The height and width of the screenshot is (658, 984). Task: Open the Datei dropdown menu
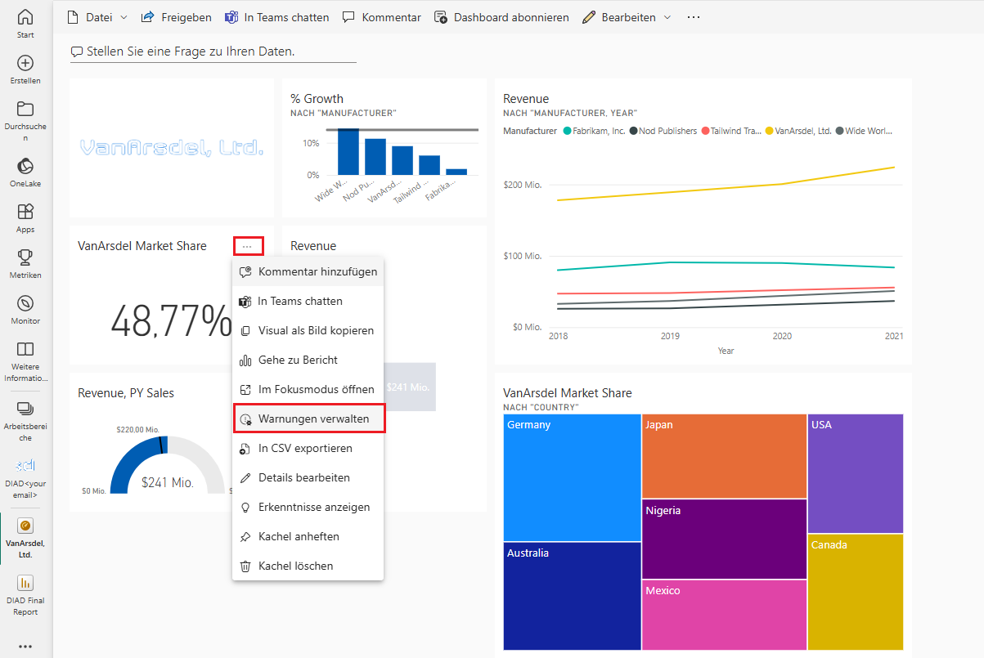(x=97, y=17)
